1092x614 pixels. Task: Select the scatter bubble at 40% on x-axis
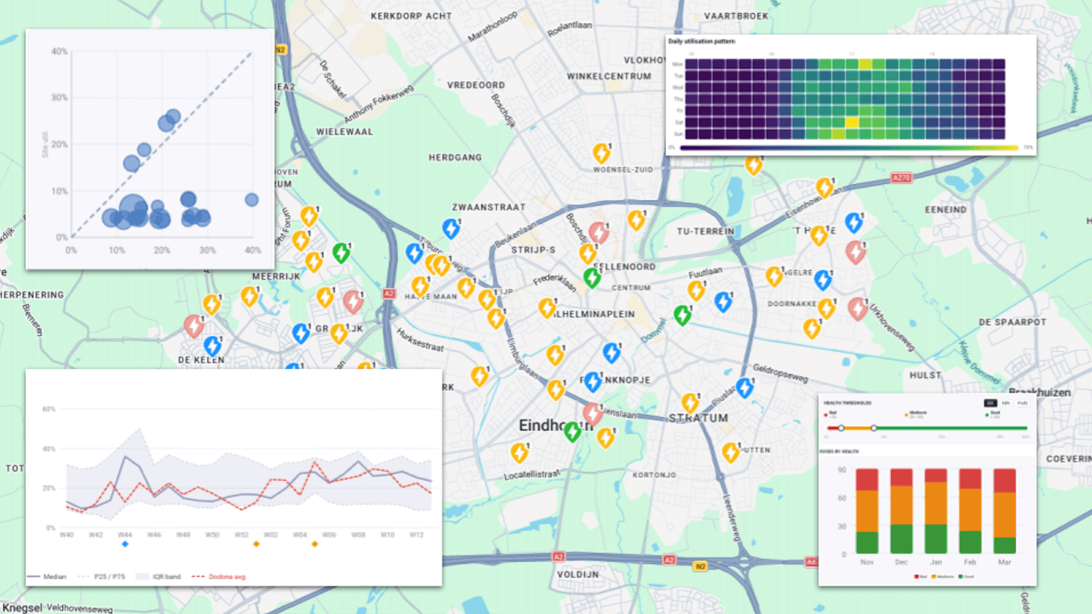(251, 200)
